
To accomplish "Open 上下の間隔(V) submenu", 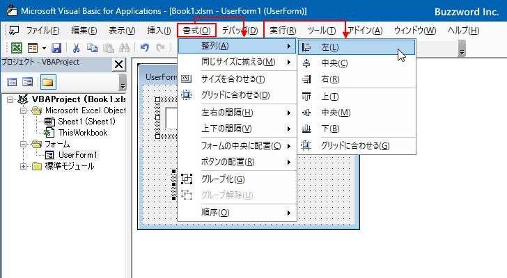I will (x=237, y=129).
